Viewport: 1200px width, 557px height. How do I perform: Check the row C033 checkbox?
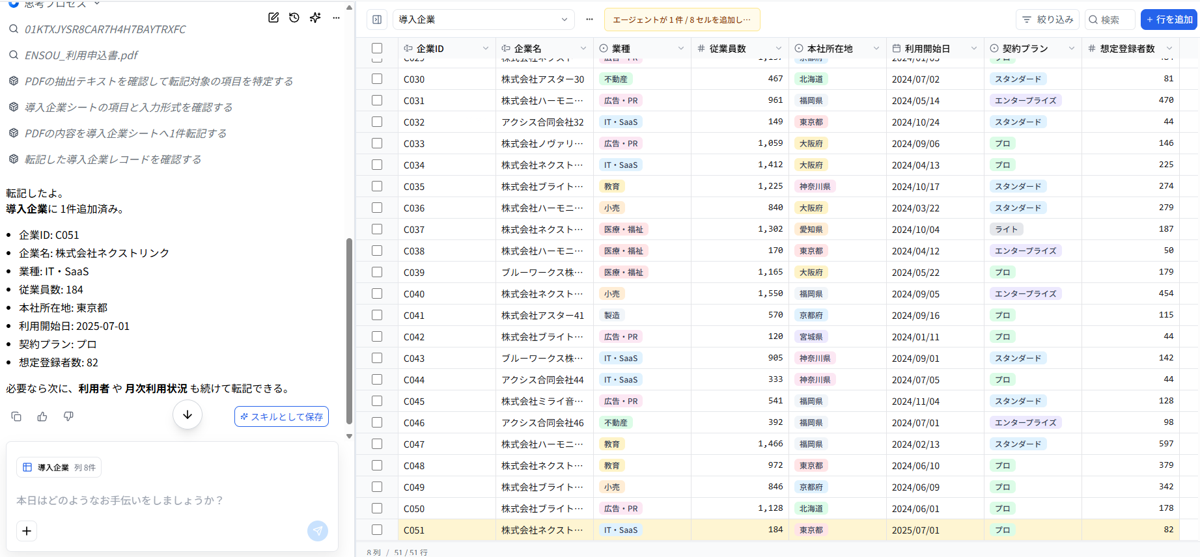click(x=377, y=143)
